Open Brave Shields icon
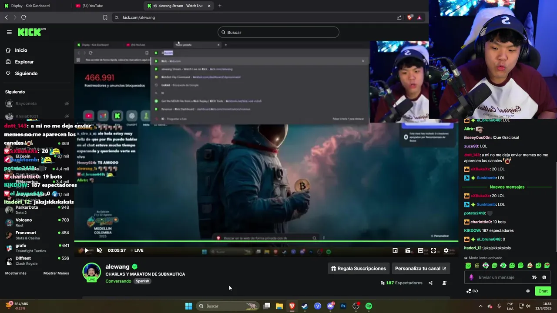Screen dimensions: 557x313 point(410,17)
